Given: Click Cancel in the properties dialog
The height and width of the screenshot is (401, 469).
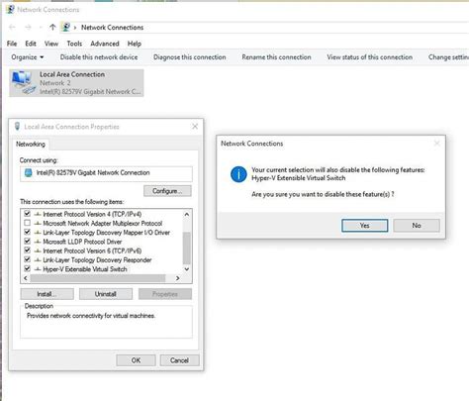Looking at the screenshot, I should coord(179,360).
